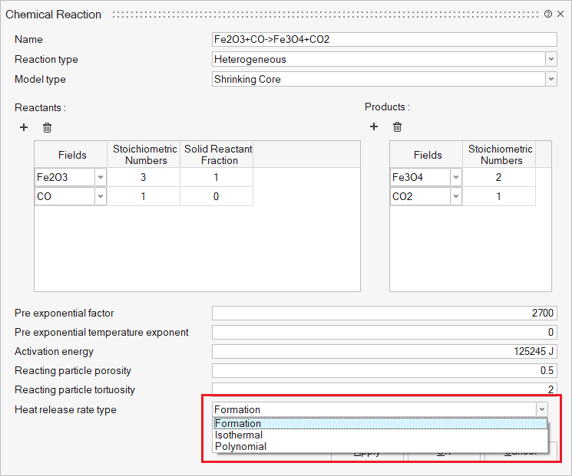This screenshot has height=476, width=572.
Task: Open help for the Chemical Reaction dialog
Action: [548, 14]
